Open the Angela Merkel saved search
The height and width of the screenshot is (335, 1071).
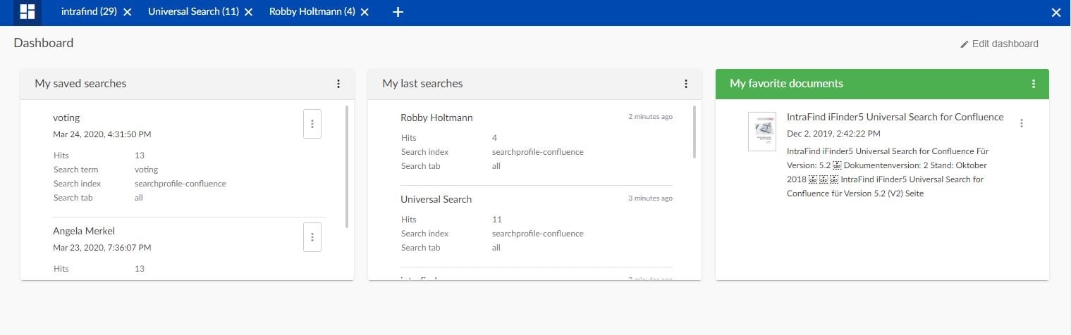pos(84,231)
